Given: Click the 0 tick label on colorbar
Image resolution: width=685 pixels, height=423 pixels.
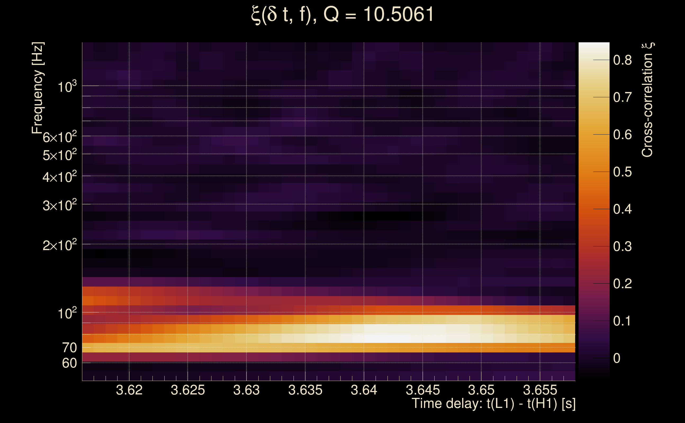Looking at the screenshot, I should 617,358.
